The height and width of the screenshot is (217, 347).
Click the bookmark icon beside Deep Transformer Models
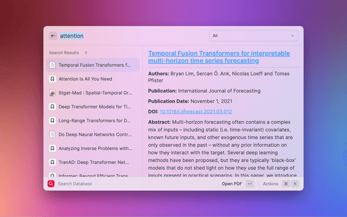pos(52,107)
